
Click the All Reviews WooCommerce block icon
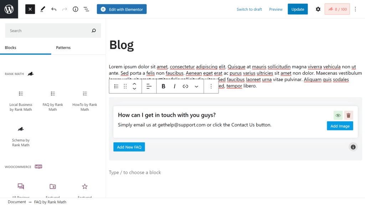[21, 186]
